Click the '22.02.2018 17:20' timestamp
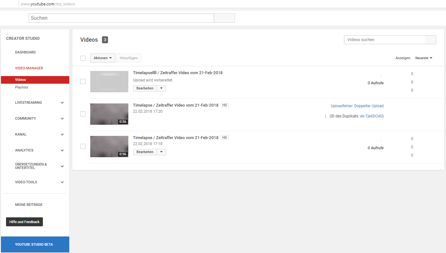 (148, 111)
